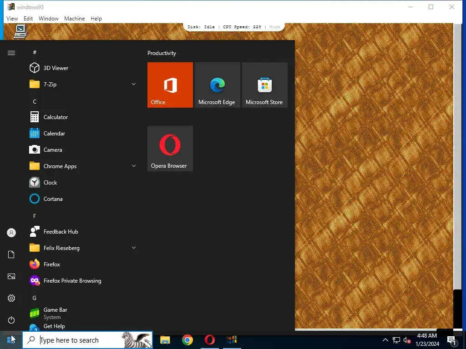Click My Computer icon in windows95 desktop

pos(20,31)
